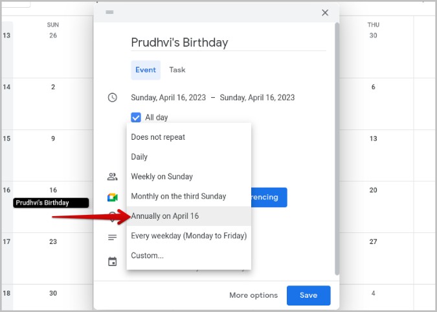
Task: Click the clock time icon
Action: click(x=112, y=98)
